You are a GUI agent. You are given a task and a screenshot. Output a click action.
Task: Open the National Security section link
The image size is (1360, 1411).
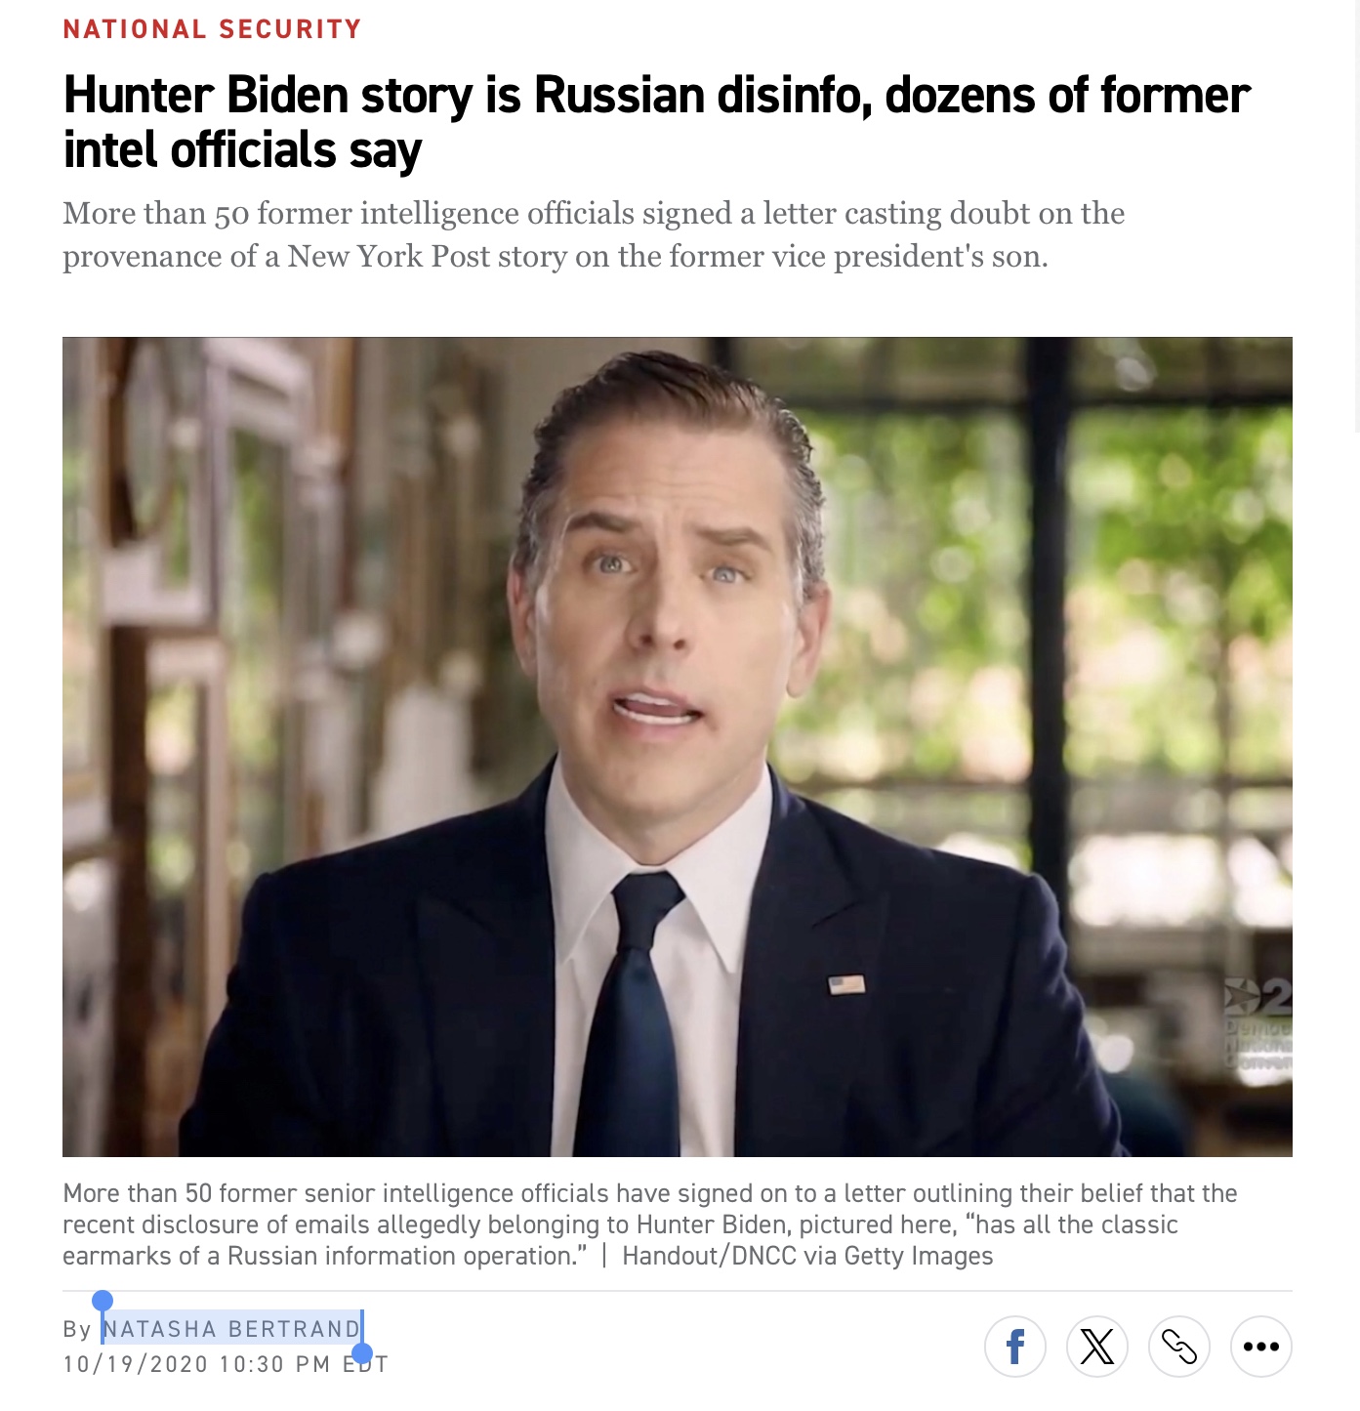point(212,29)
